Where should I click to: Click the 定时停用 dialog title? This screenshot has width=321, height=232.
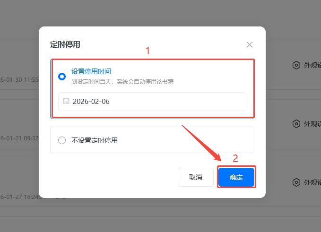click(x=65, y=44)
